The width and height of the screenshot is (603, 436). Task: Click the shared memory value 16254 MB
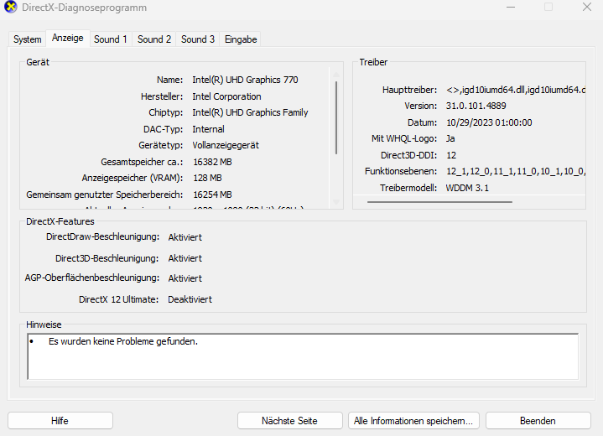[212, 195]
